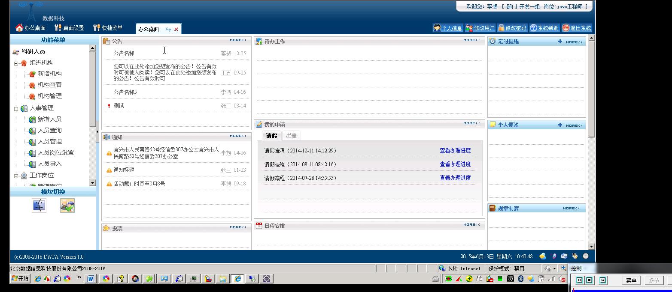Click the Bluetooth icon in system tray
The image size is (672, 292).
tap(521, 279)
